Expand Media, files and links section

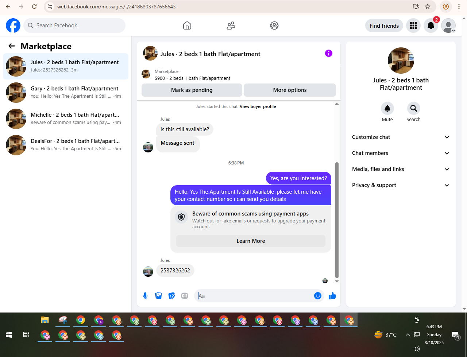tap(401, 169)
